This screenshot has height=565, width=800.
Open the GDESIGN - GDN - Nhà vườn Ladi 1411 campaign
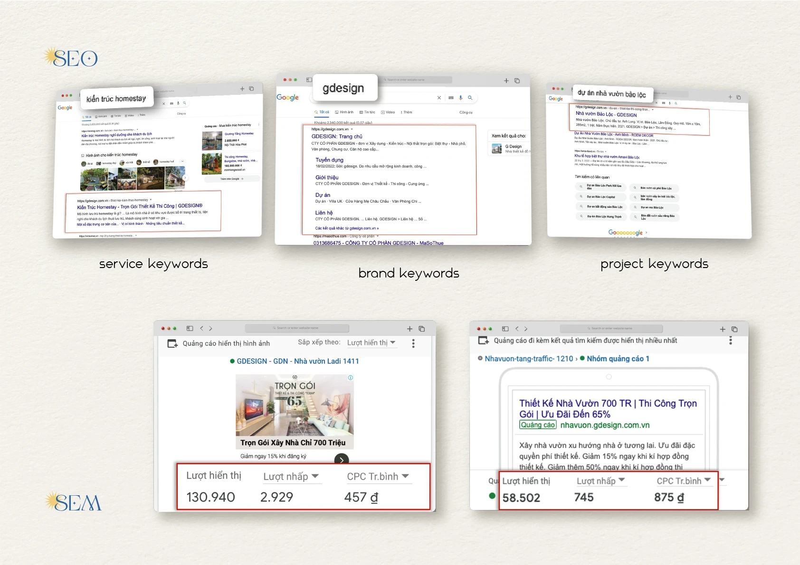[298, 361]
